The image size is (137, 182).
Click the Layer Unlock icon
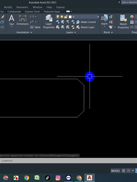73,27
